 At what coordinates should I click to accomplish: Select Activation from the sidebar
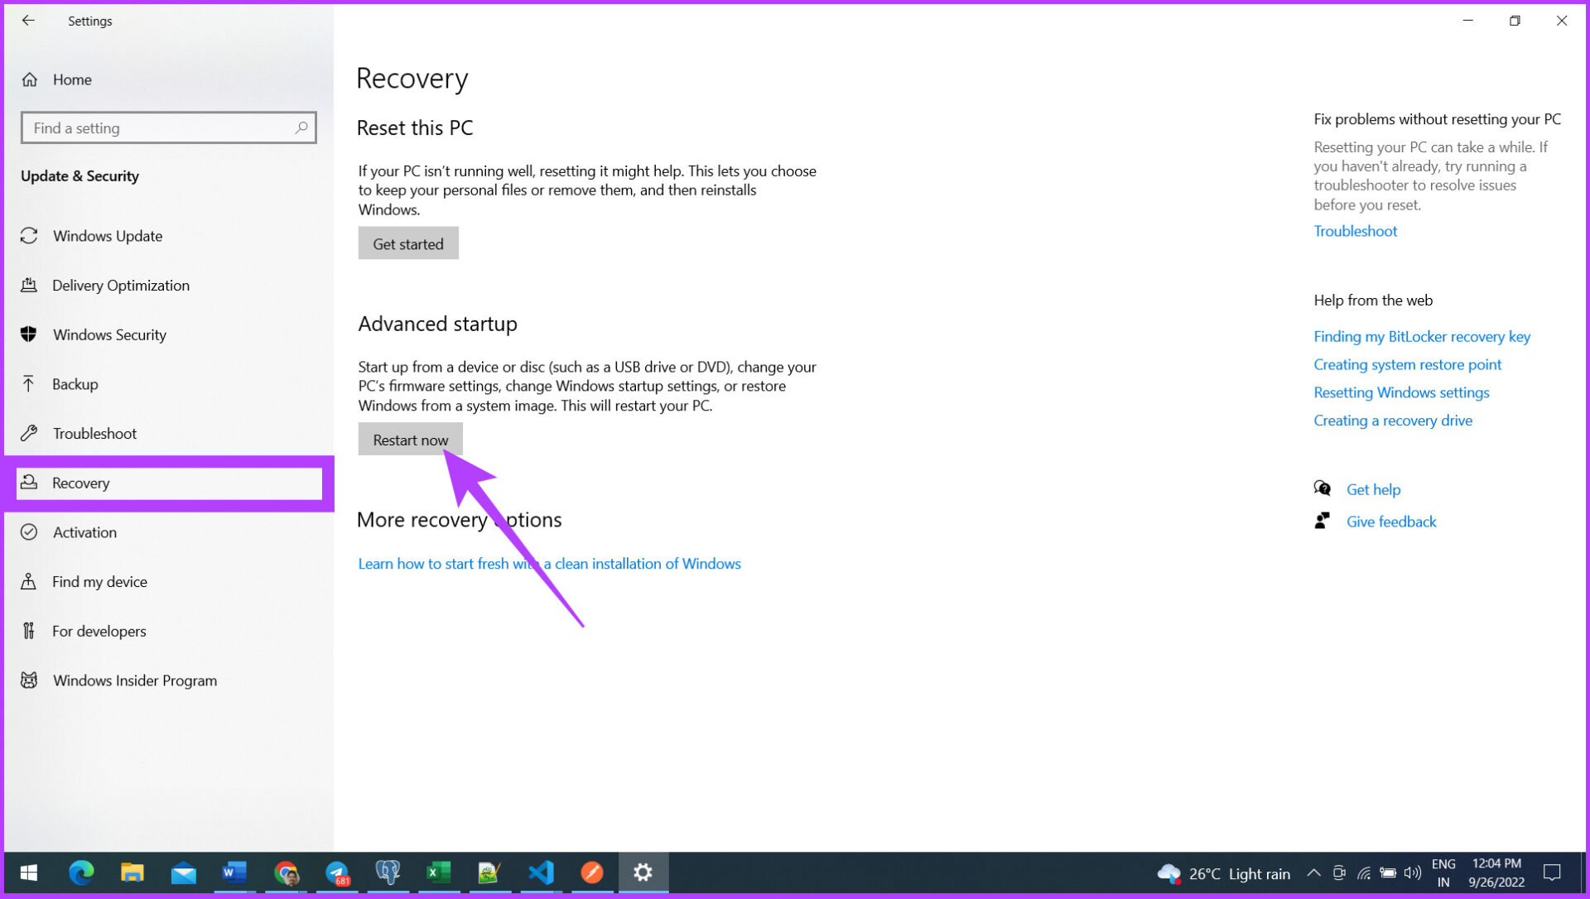pos(84,532)
